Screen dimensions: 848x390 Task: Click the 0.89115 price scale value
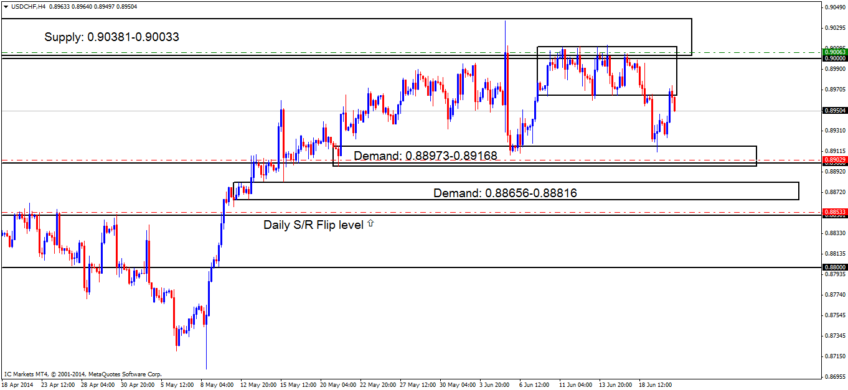pos(835,151)
